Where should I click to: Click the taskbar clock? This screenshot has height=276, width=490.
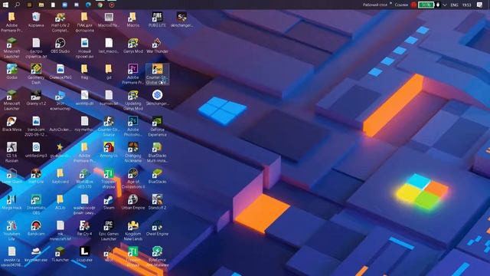click(x=466, y=5)
